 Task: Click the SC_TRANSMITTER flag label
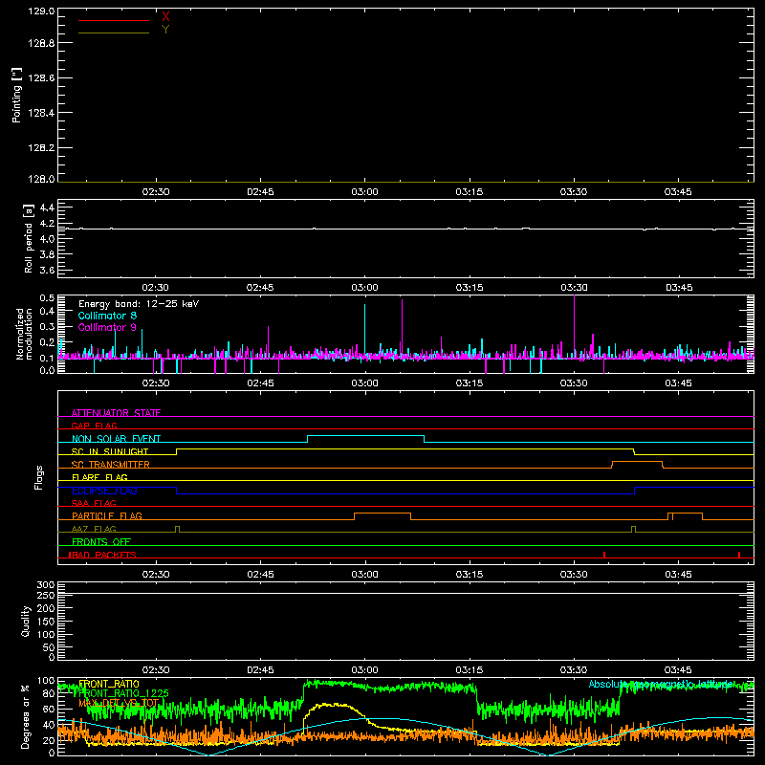[111, 465]
